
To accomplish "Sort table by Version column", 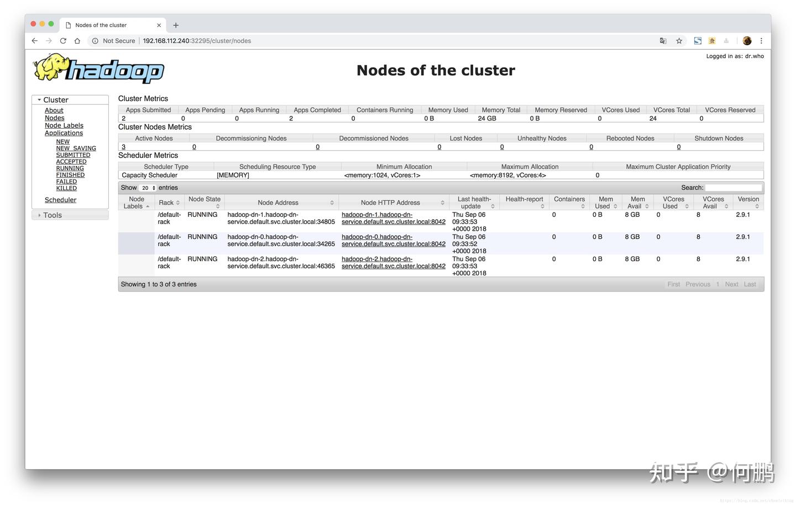I will 748,203.
